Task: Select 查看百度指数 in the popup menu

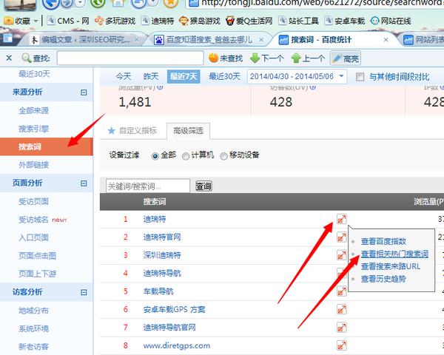Action: coord(383,241)
